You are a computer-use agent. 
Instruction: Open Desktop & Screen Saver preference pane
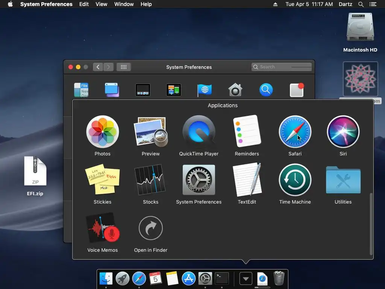[112, 90]
